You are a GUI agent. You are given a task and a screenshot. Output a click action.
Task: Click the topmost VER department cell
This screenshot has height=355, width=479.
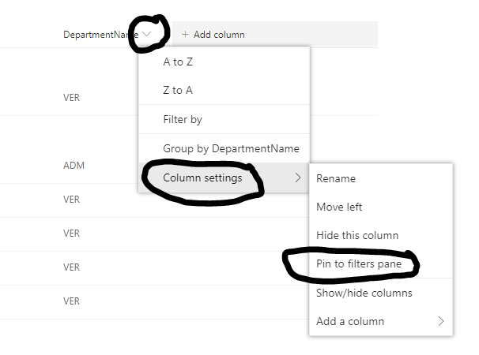click(72, 98)
